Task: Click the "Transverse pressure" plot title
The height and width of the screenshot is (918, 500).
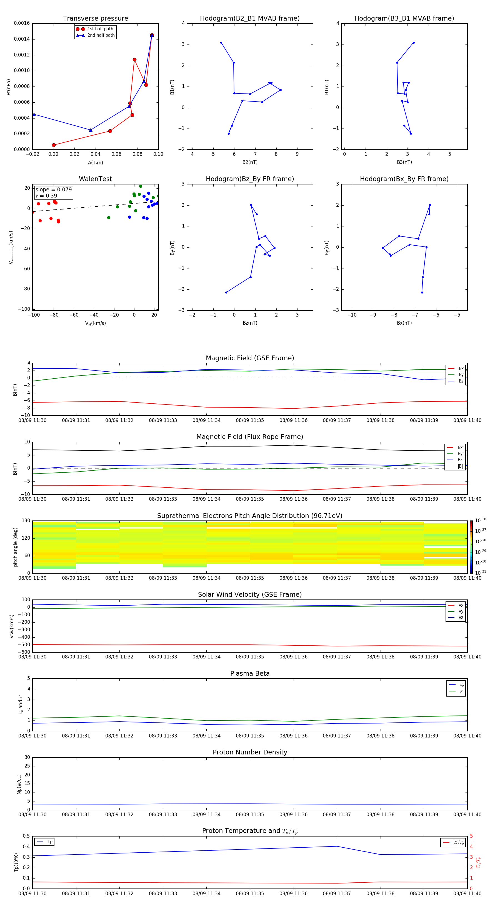Action: [95, 19]
